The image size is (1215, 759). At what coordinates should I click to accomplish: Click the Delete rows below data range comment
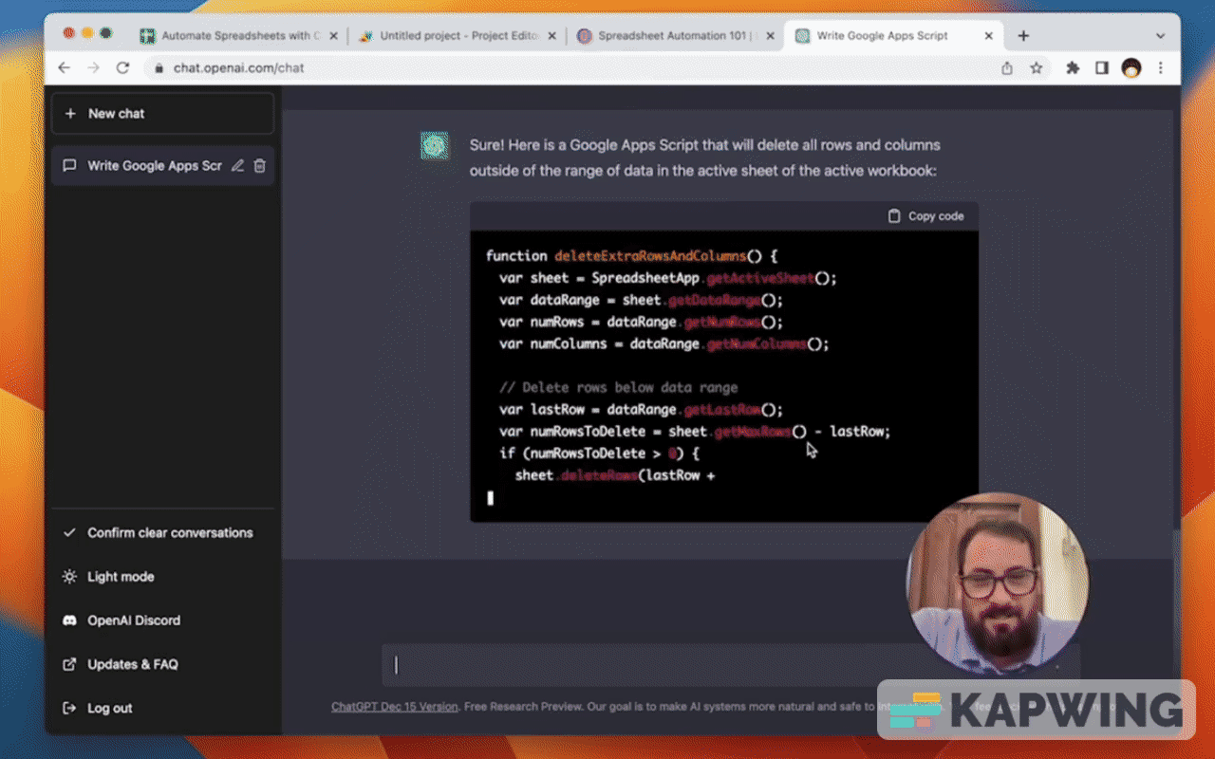pyautogui.click(x=619, y=388)
